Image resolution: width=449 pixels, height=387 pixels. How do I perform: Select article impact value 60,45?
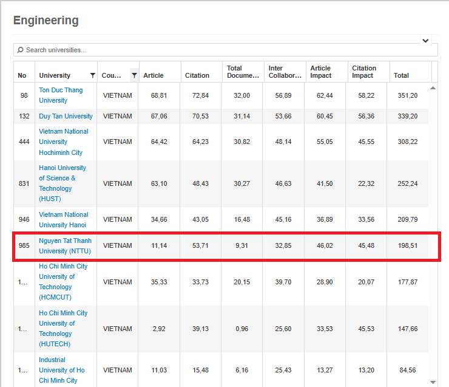pyautogui.click(x=325, y=116)
